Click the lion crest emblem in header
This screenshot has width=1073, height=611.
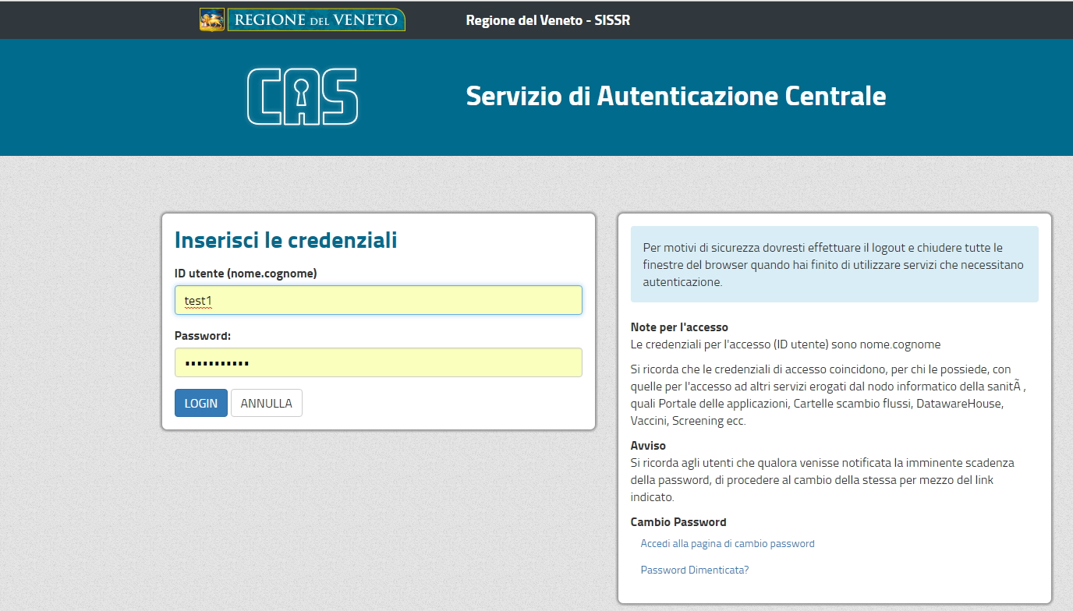click(211, 19)
